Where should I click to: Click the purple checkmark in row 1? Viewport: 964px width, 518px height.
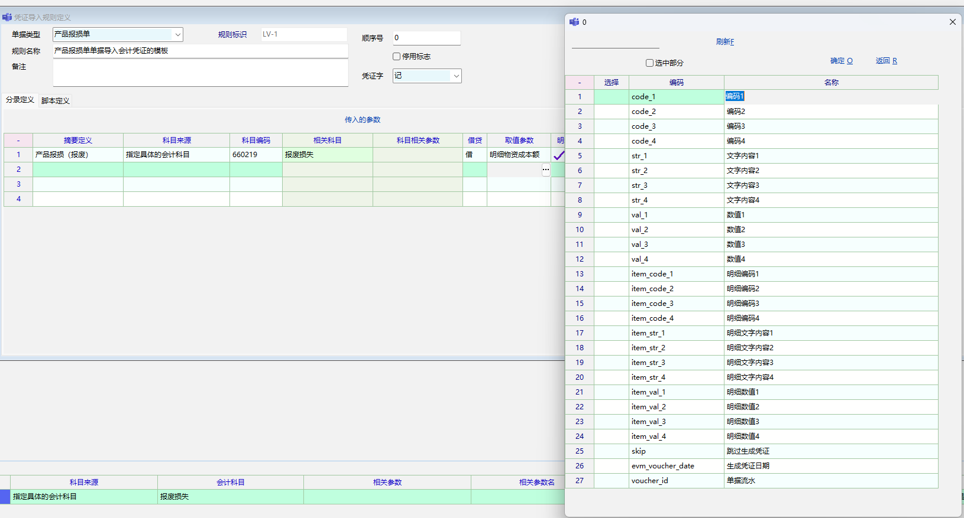[x=558, y=155]
